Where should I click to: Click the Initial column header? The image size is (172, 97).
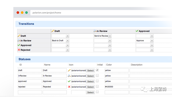coord(100,65)
